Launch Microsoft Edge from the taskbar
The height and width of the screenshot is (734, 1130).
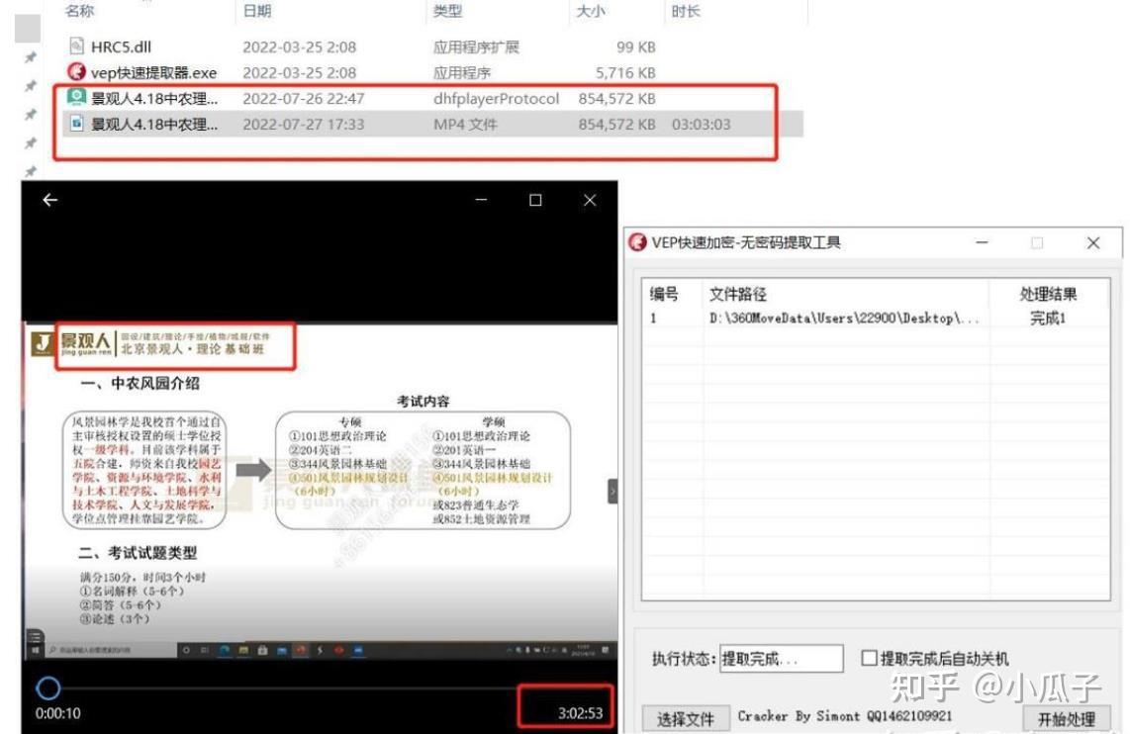(223, 651)
